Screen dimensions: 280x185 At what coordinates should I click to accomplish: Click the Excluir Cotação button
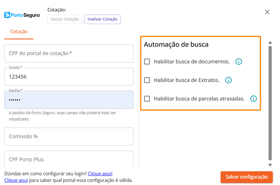[x=64, y=19]
